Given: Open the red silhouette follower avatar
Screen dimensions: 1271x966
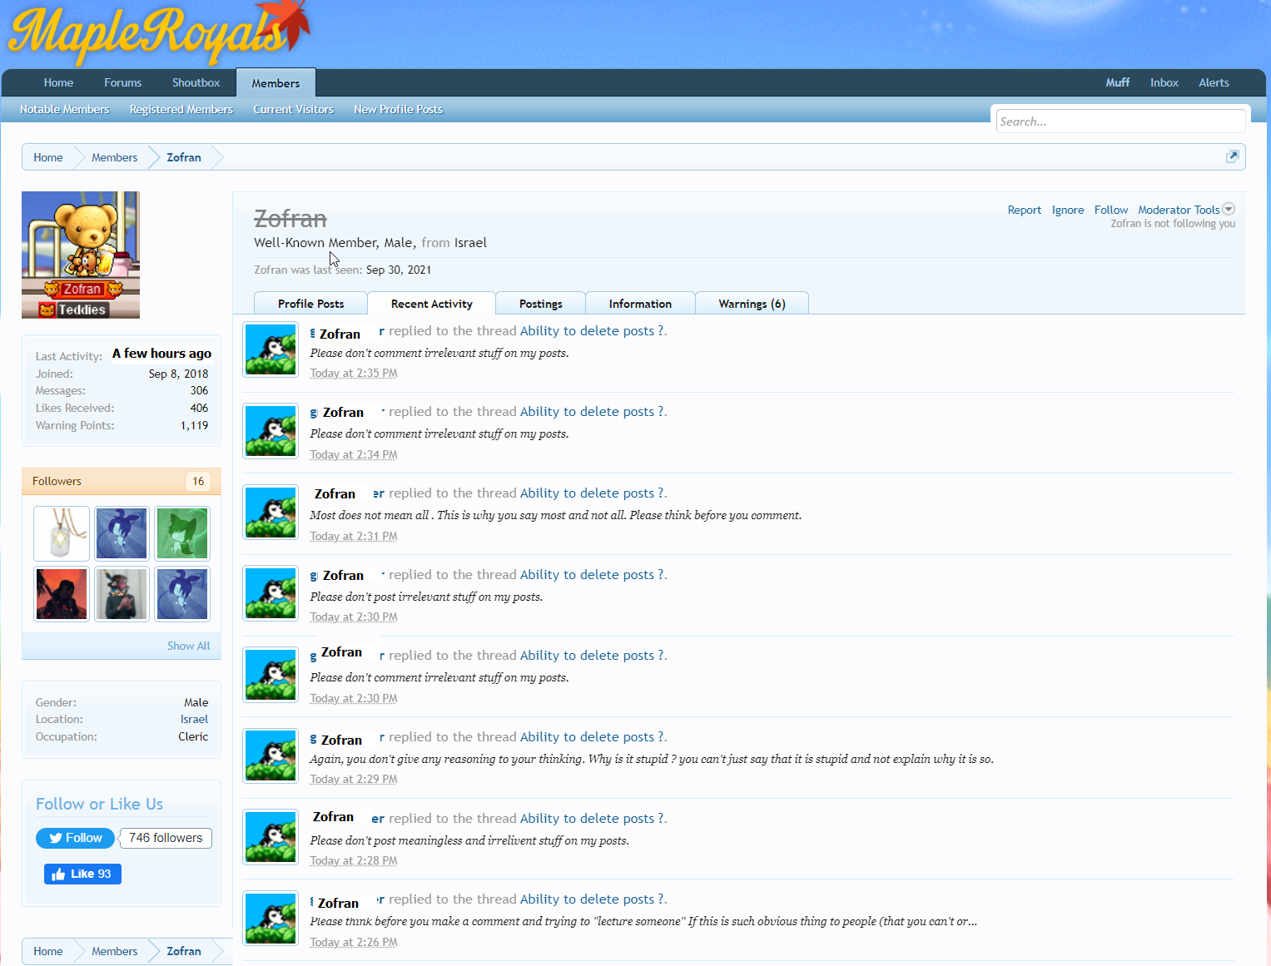Looking at the screenshot, I should (62, 594).
